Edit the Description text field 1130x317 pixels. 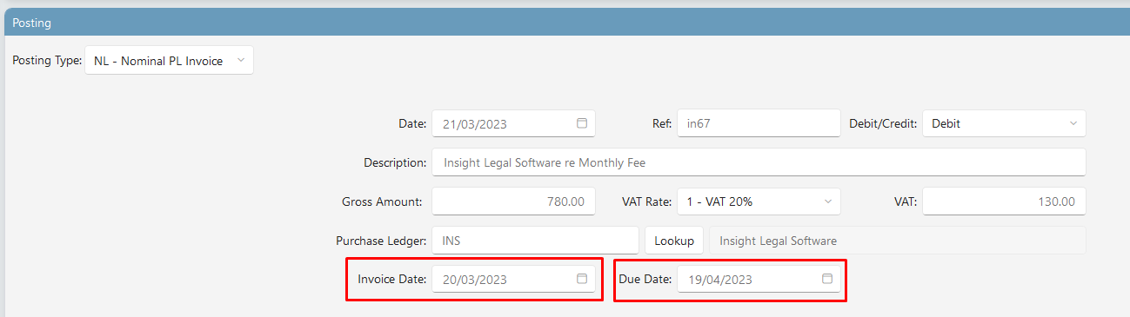point(759,162)
